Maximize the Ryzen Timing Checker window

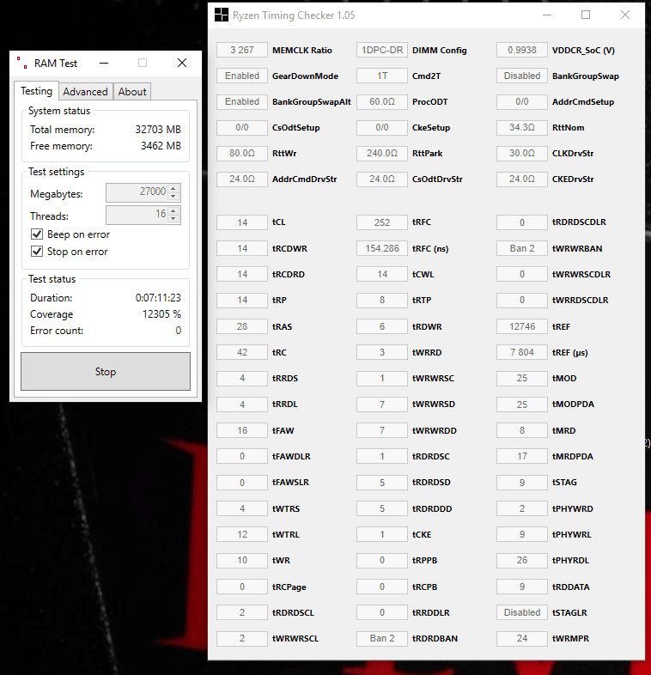[586, 15]
